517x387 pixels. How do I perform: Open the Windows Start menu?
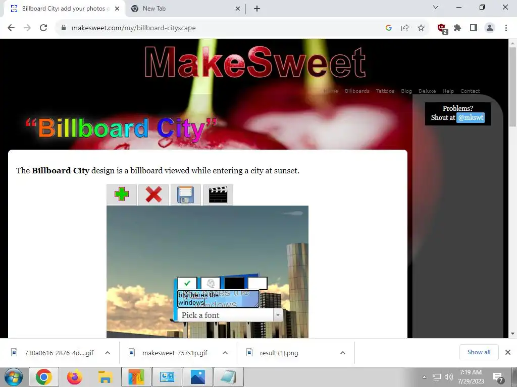click(x=14, y=377)
